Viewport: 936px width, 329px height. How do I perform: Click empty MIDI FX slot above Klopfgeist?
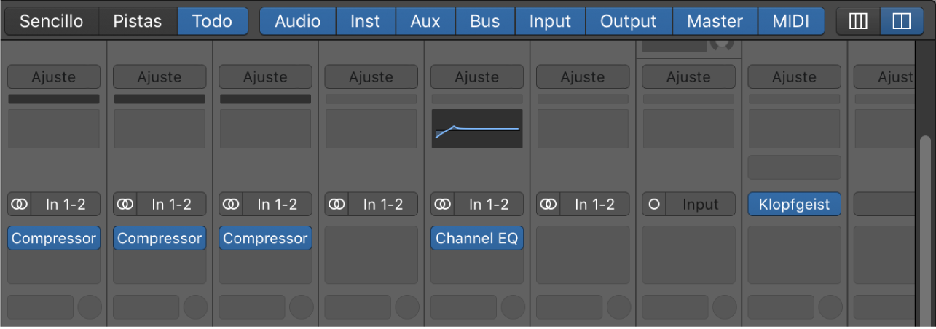click(x=794, y=167)
